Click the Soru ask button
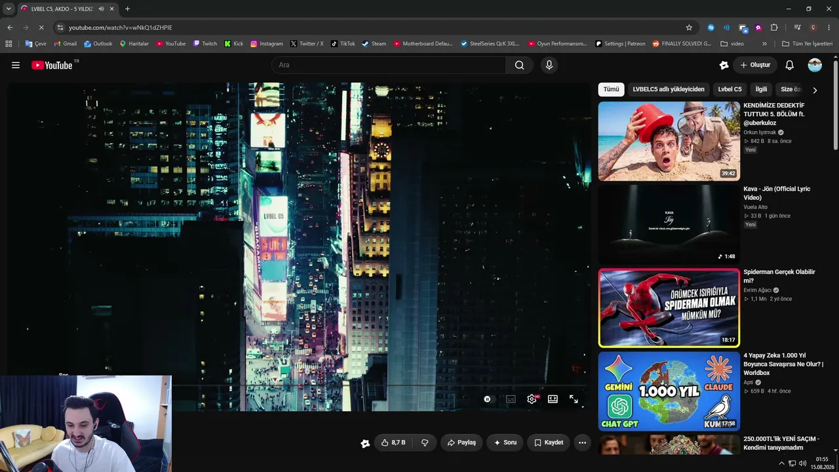839x472 pixels. (505, 442)
